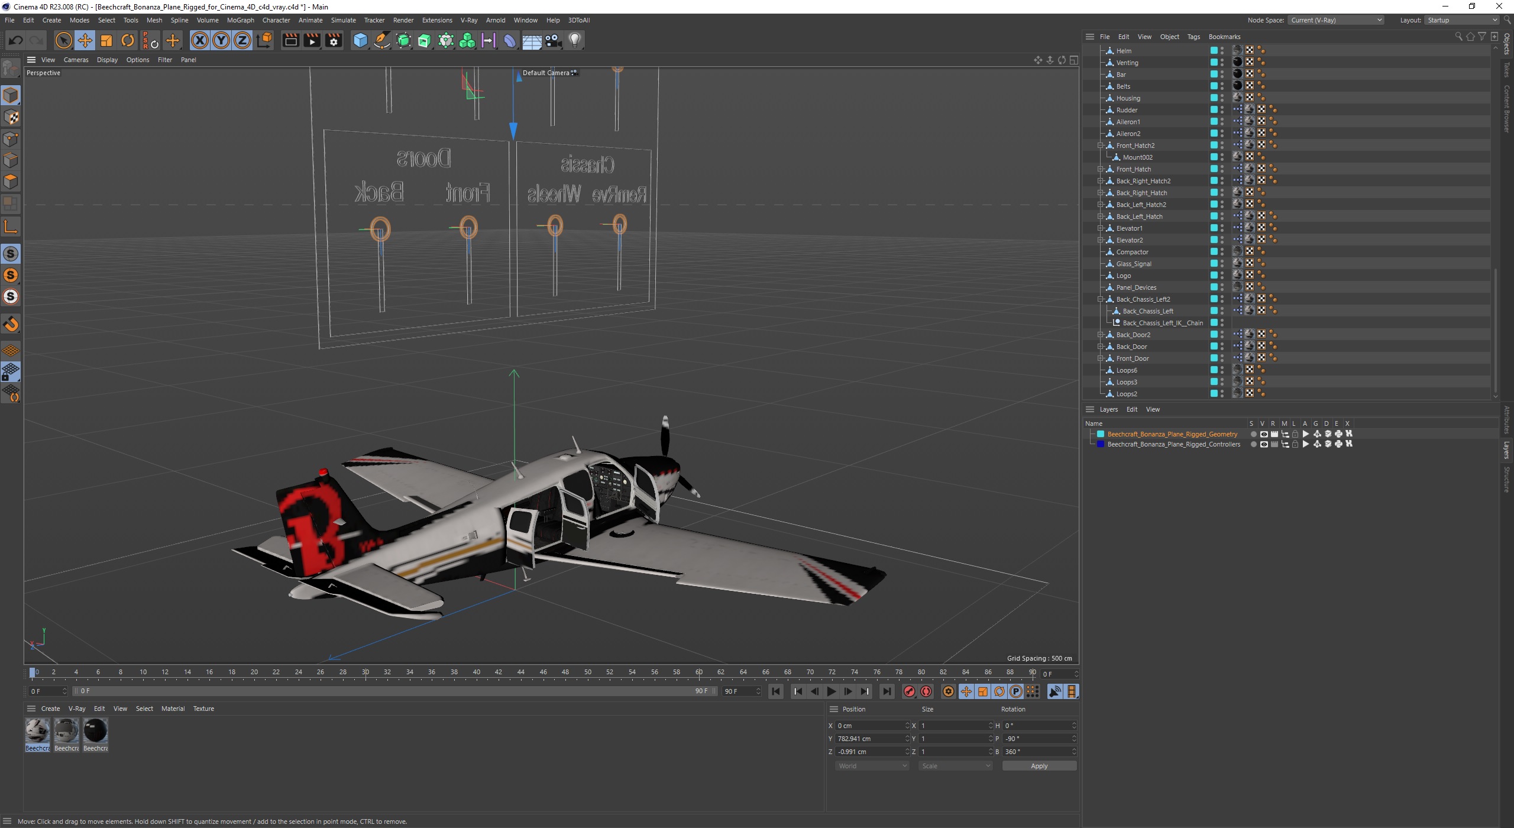Toggle Parameter keyframe recording P button
The height and width of the screenshot is (828, 1514).
[x=1015, y=691]
